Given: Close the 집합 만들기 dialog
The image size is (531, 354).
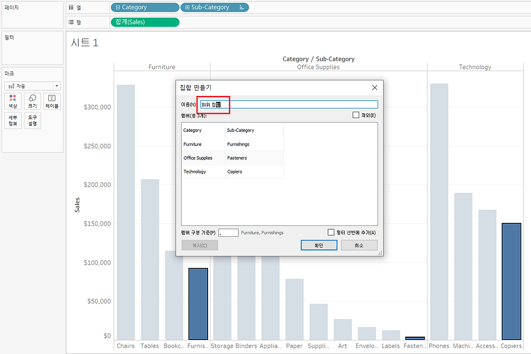Looking at the screenshot, I should (x=374, y=88).
